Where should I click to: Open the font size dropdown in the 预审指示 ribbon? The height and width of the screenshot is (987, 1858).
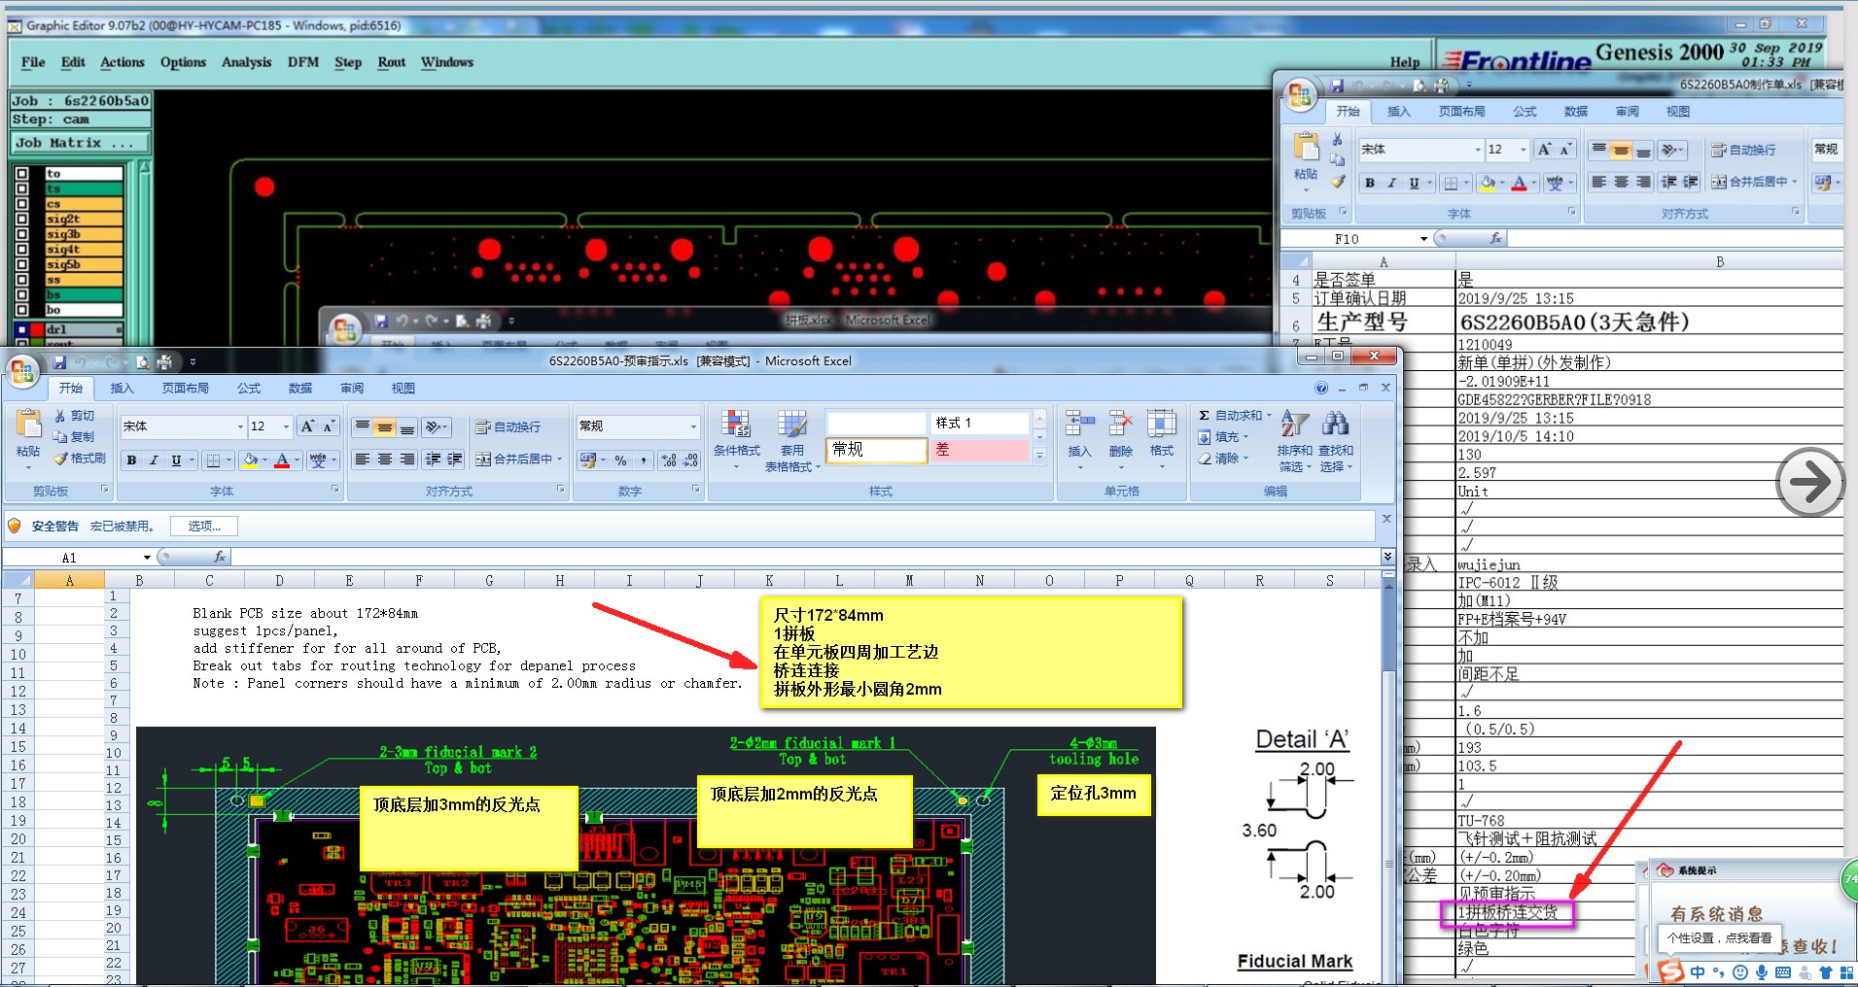pyautogui.click(x=286, y=426)
